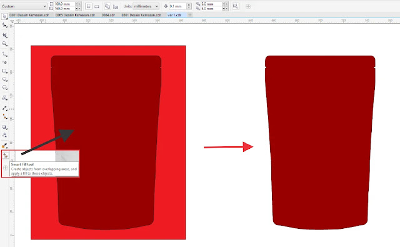Select the Pick tool in the toolbox
400x247 pixels.
point(4,17)
